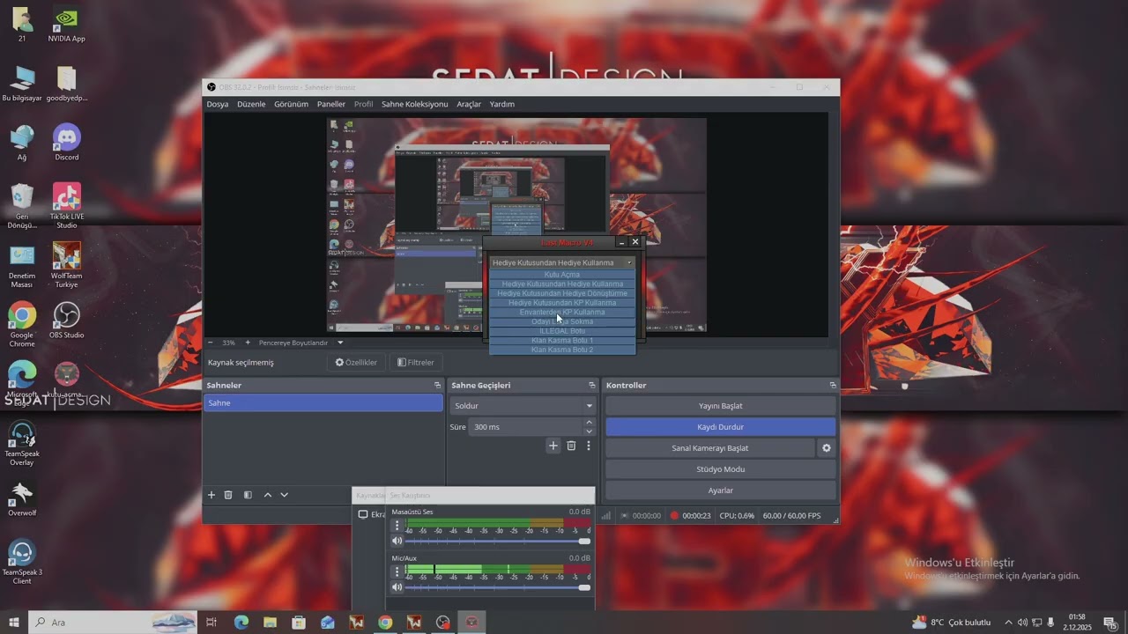Open the Dosya menu
Viewport: 1128px width, 634px height.
(x=218, y=104)
